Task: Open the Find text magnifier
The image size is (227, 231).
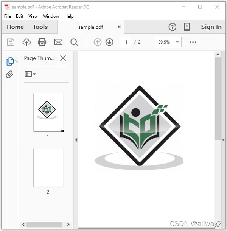Action: pos(74,42)
